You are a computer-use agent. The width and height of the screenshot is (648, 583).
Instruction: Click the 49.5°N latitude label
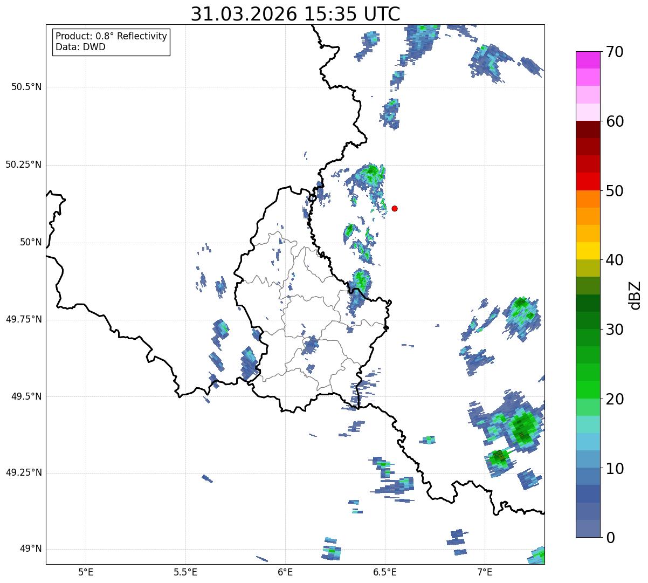click(x=26, y=396)
